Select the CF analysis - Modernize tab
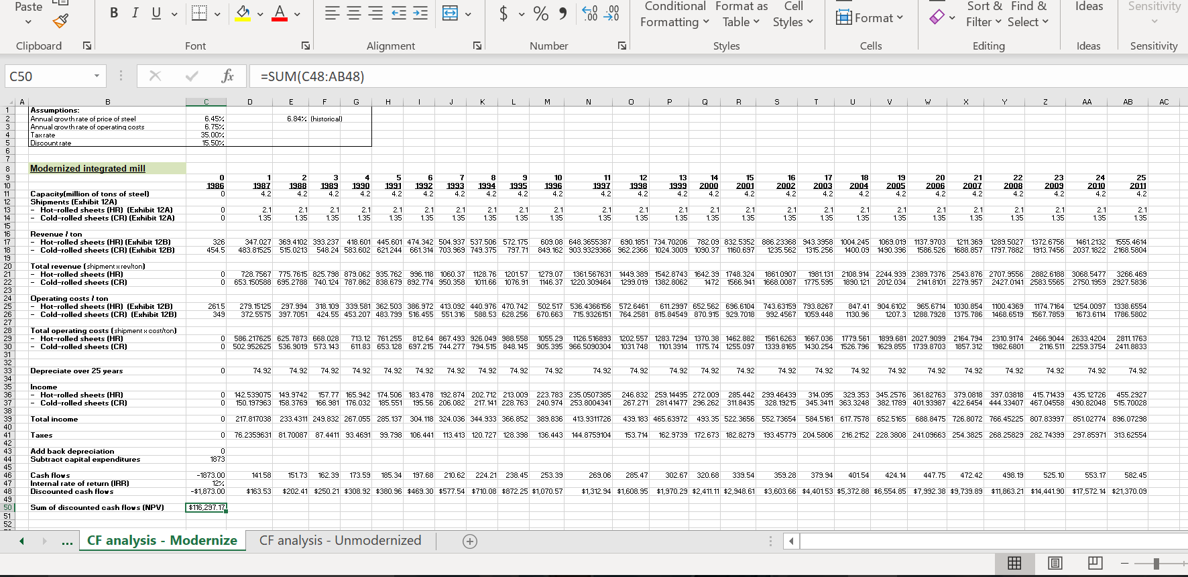The image size is (1188, 577). pos(162,540)
